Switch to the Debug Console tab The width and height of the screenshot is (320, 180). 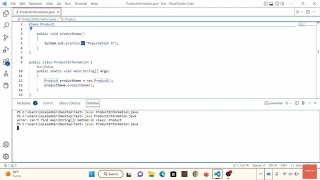coord(70,103)
